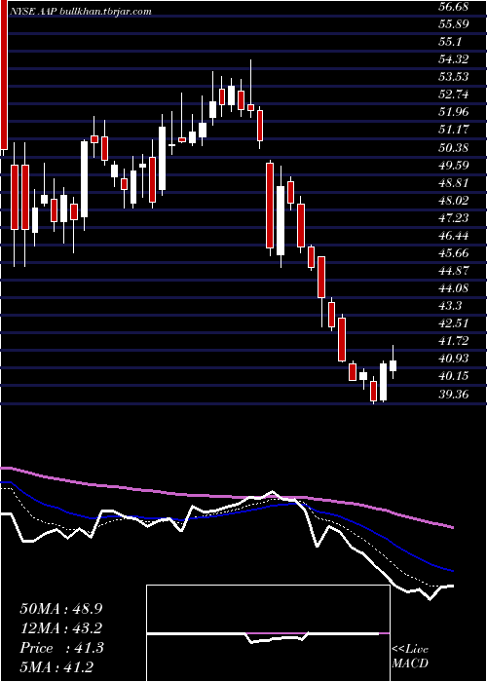Select the 51.17 price axis label
Image resolution: width=487 pixels, height=682 pixels.
coord(453,130)
